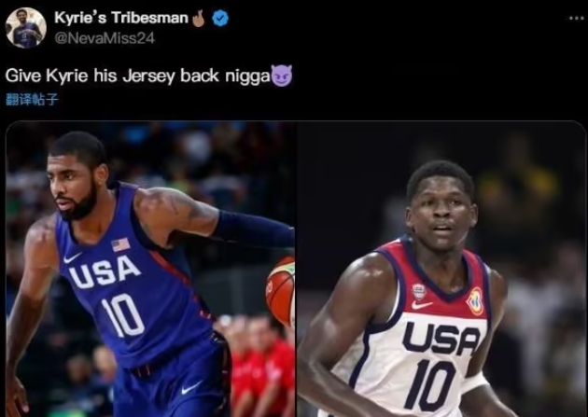Open the round profile avatar

(x=26, y=28)
